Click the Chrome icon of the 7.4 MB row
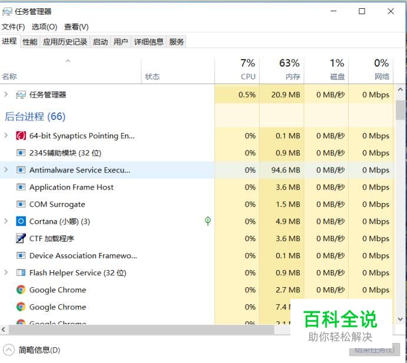The height and width of the screenshot is (363, 407). click(x=21, y=307)
